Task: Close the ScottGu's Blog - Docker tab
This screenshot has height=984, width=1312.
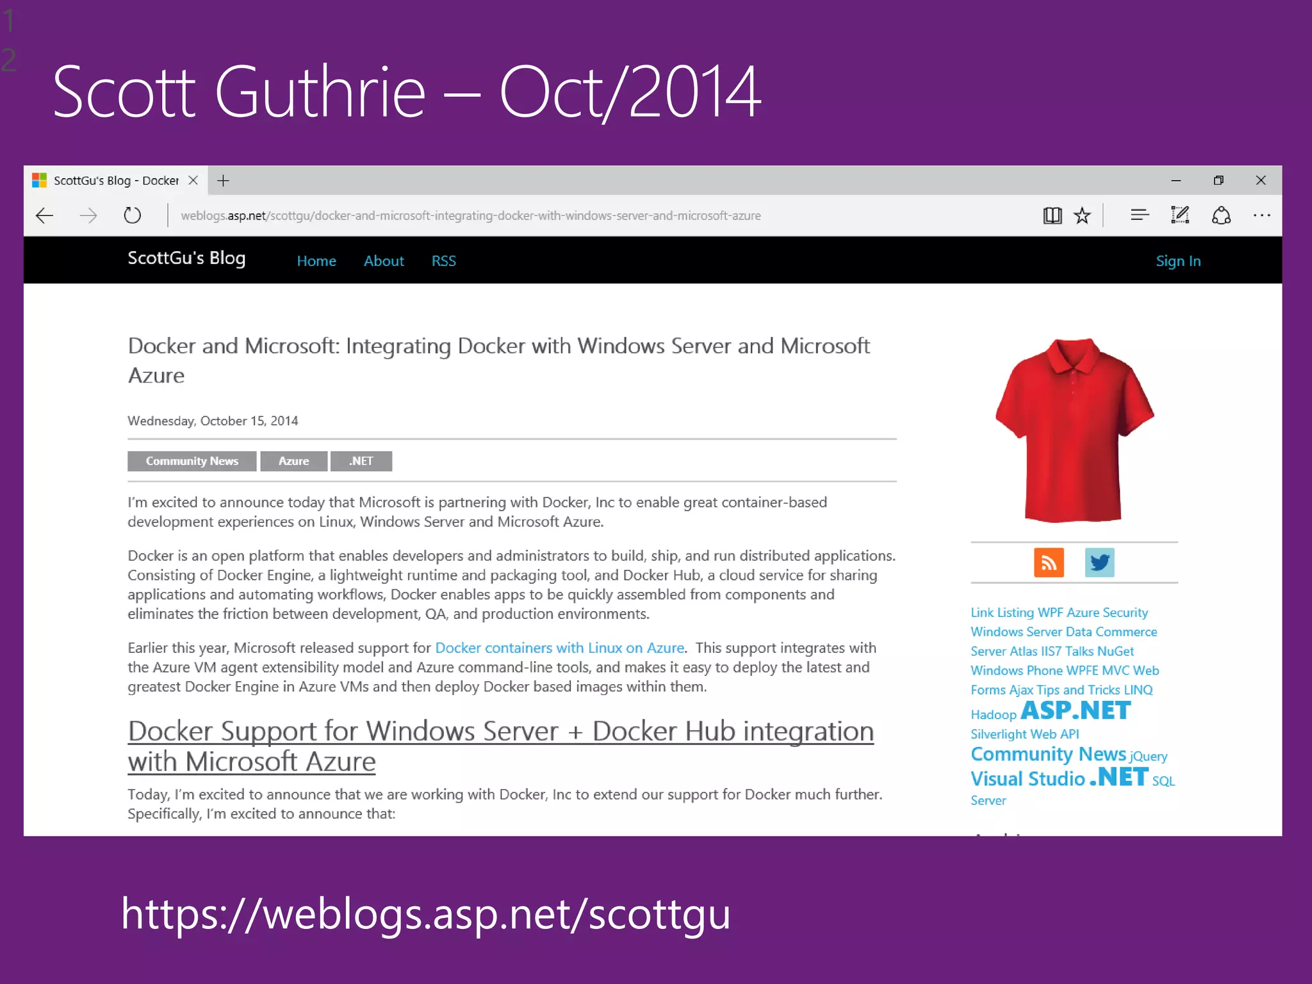Action: coord(193,181)
